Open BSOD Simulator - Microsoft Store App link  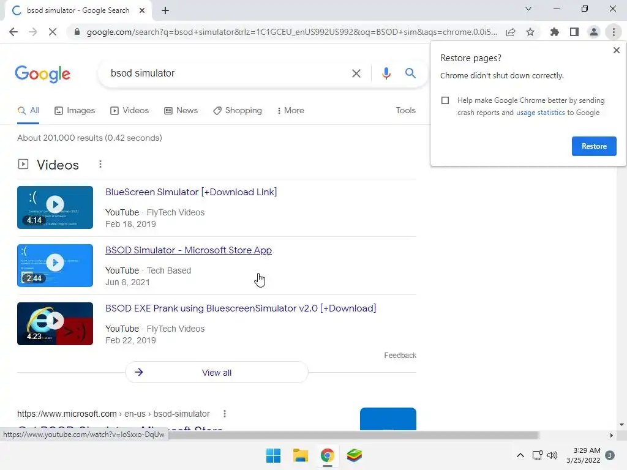tap(189, 250)
